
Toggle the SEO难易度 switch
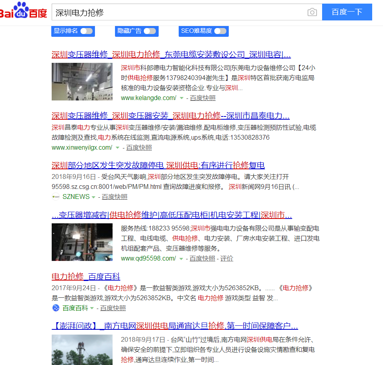click(220, 31)
